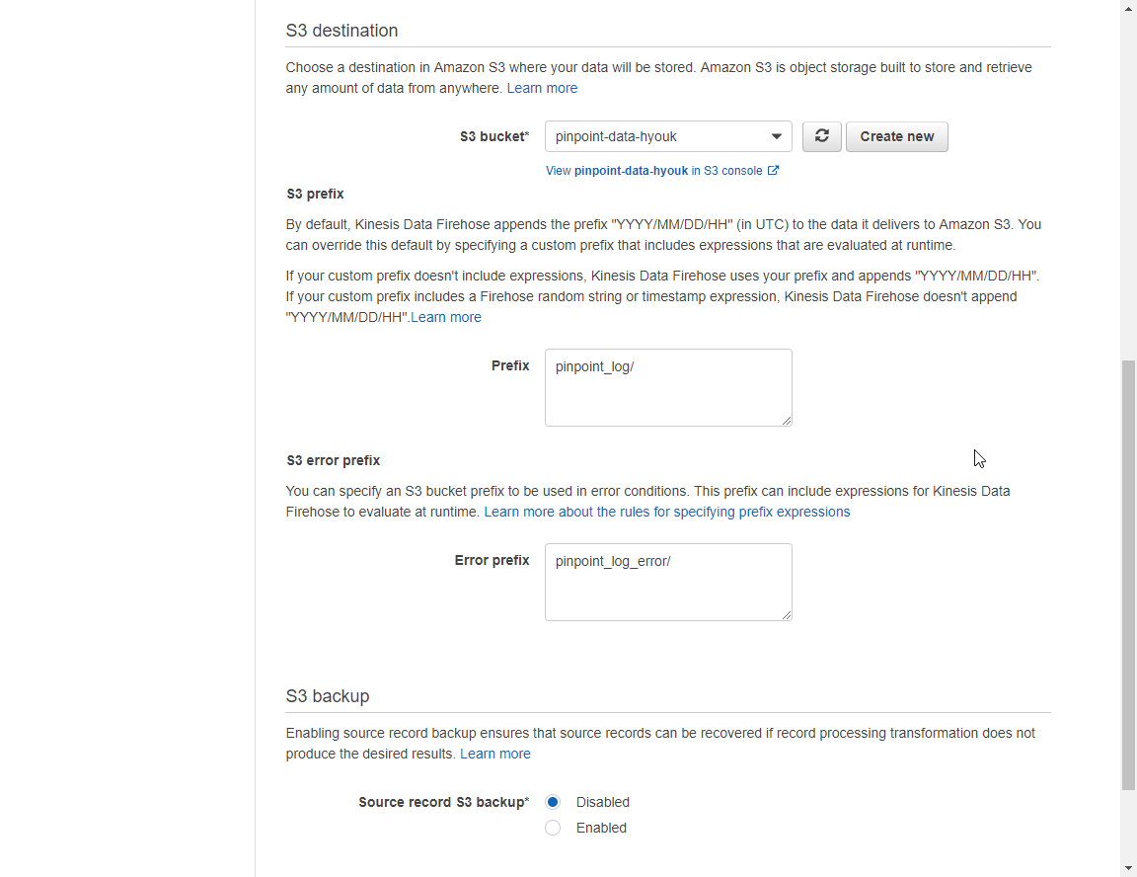1137x877 pixels.
Task: Click the S3 prefix subheading
Action: click(x=316, y=194)
